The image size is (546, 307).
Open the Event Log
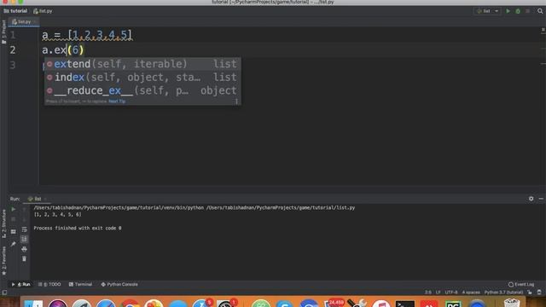521,284
